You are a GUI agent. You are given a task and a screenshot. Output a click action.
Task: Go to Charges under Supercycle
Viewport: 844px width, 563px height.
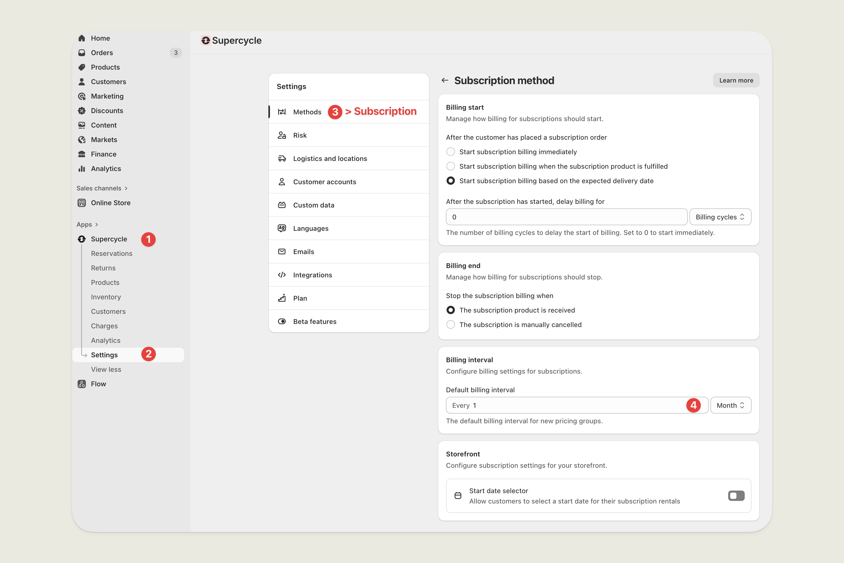click(x=104, y=326)
